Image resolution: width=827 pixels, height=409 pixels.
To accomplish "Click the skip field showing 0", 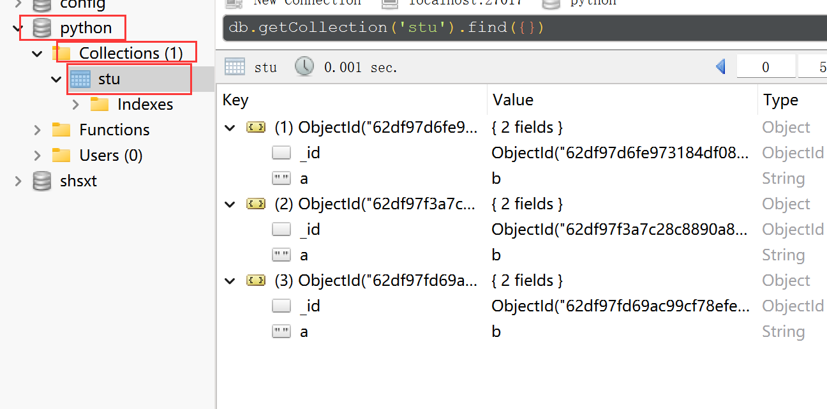I will (766, 67).
